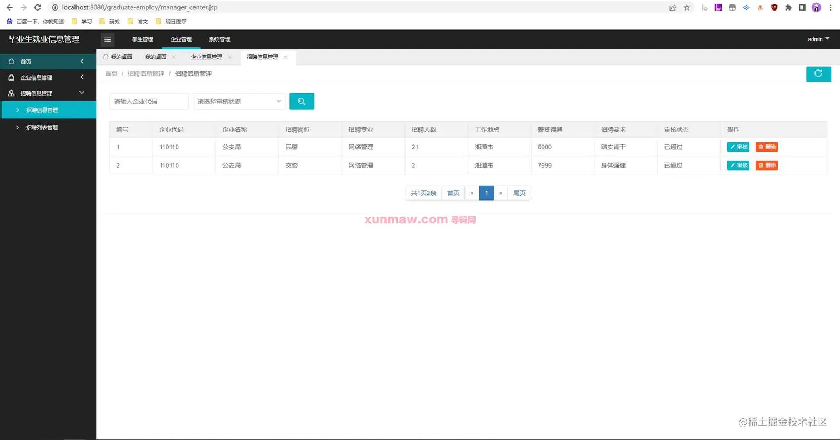Viewport: 840px width, 440px height.
Task: Click the next page » button
Action: [501, 193]
